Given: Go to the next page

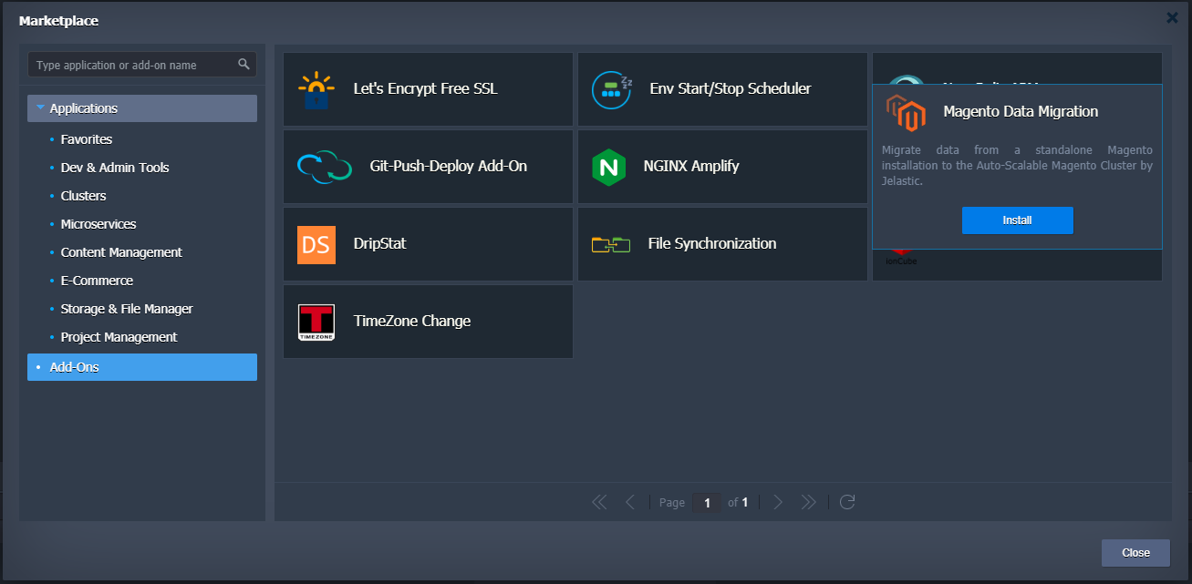Looking at the screenshot, I should tap(778, 502).
